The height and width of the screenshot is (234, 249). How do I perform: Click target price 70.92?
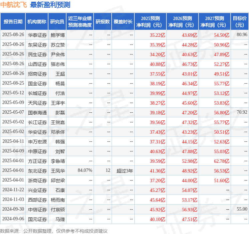tap(242, 112)
